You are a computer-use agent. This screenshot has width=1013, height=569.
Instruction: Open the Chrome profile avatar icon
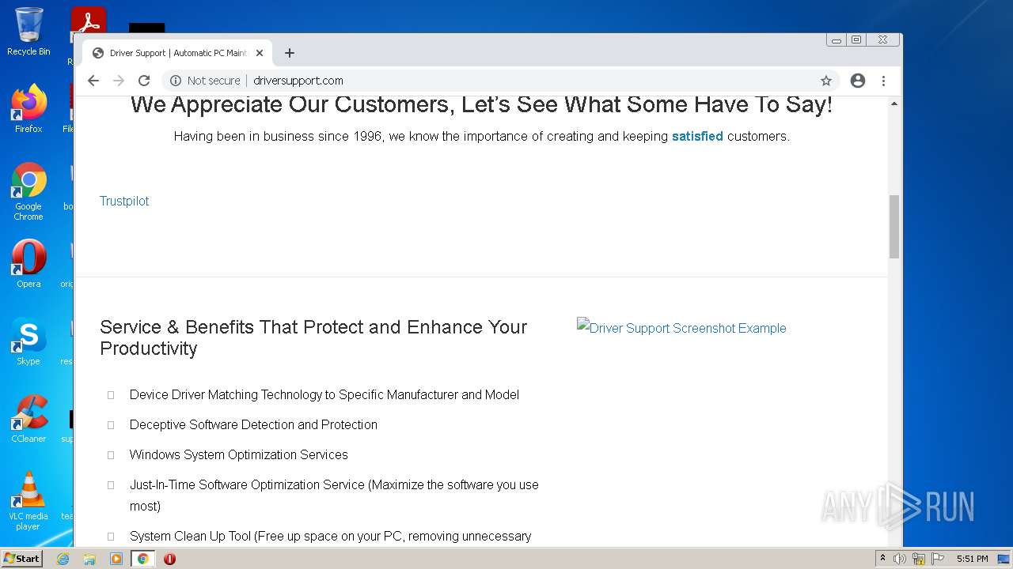point(858,81)
